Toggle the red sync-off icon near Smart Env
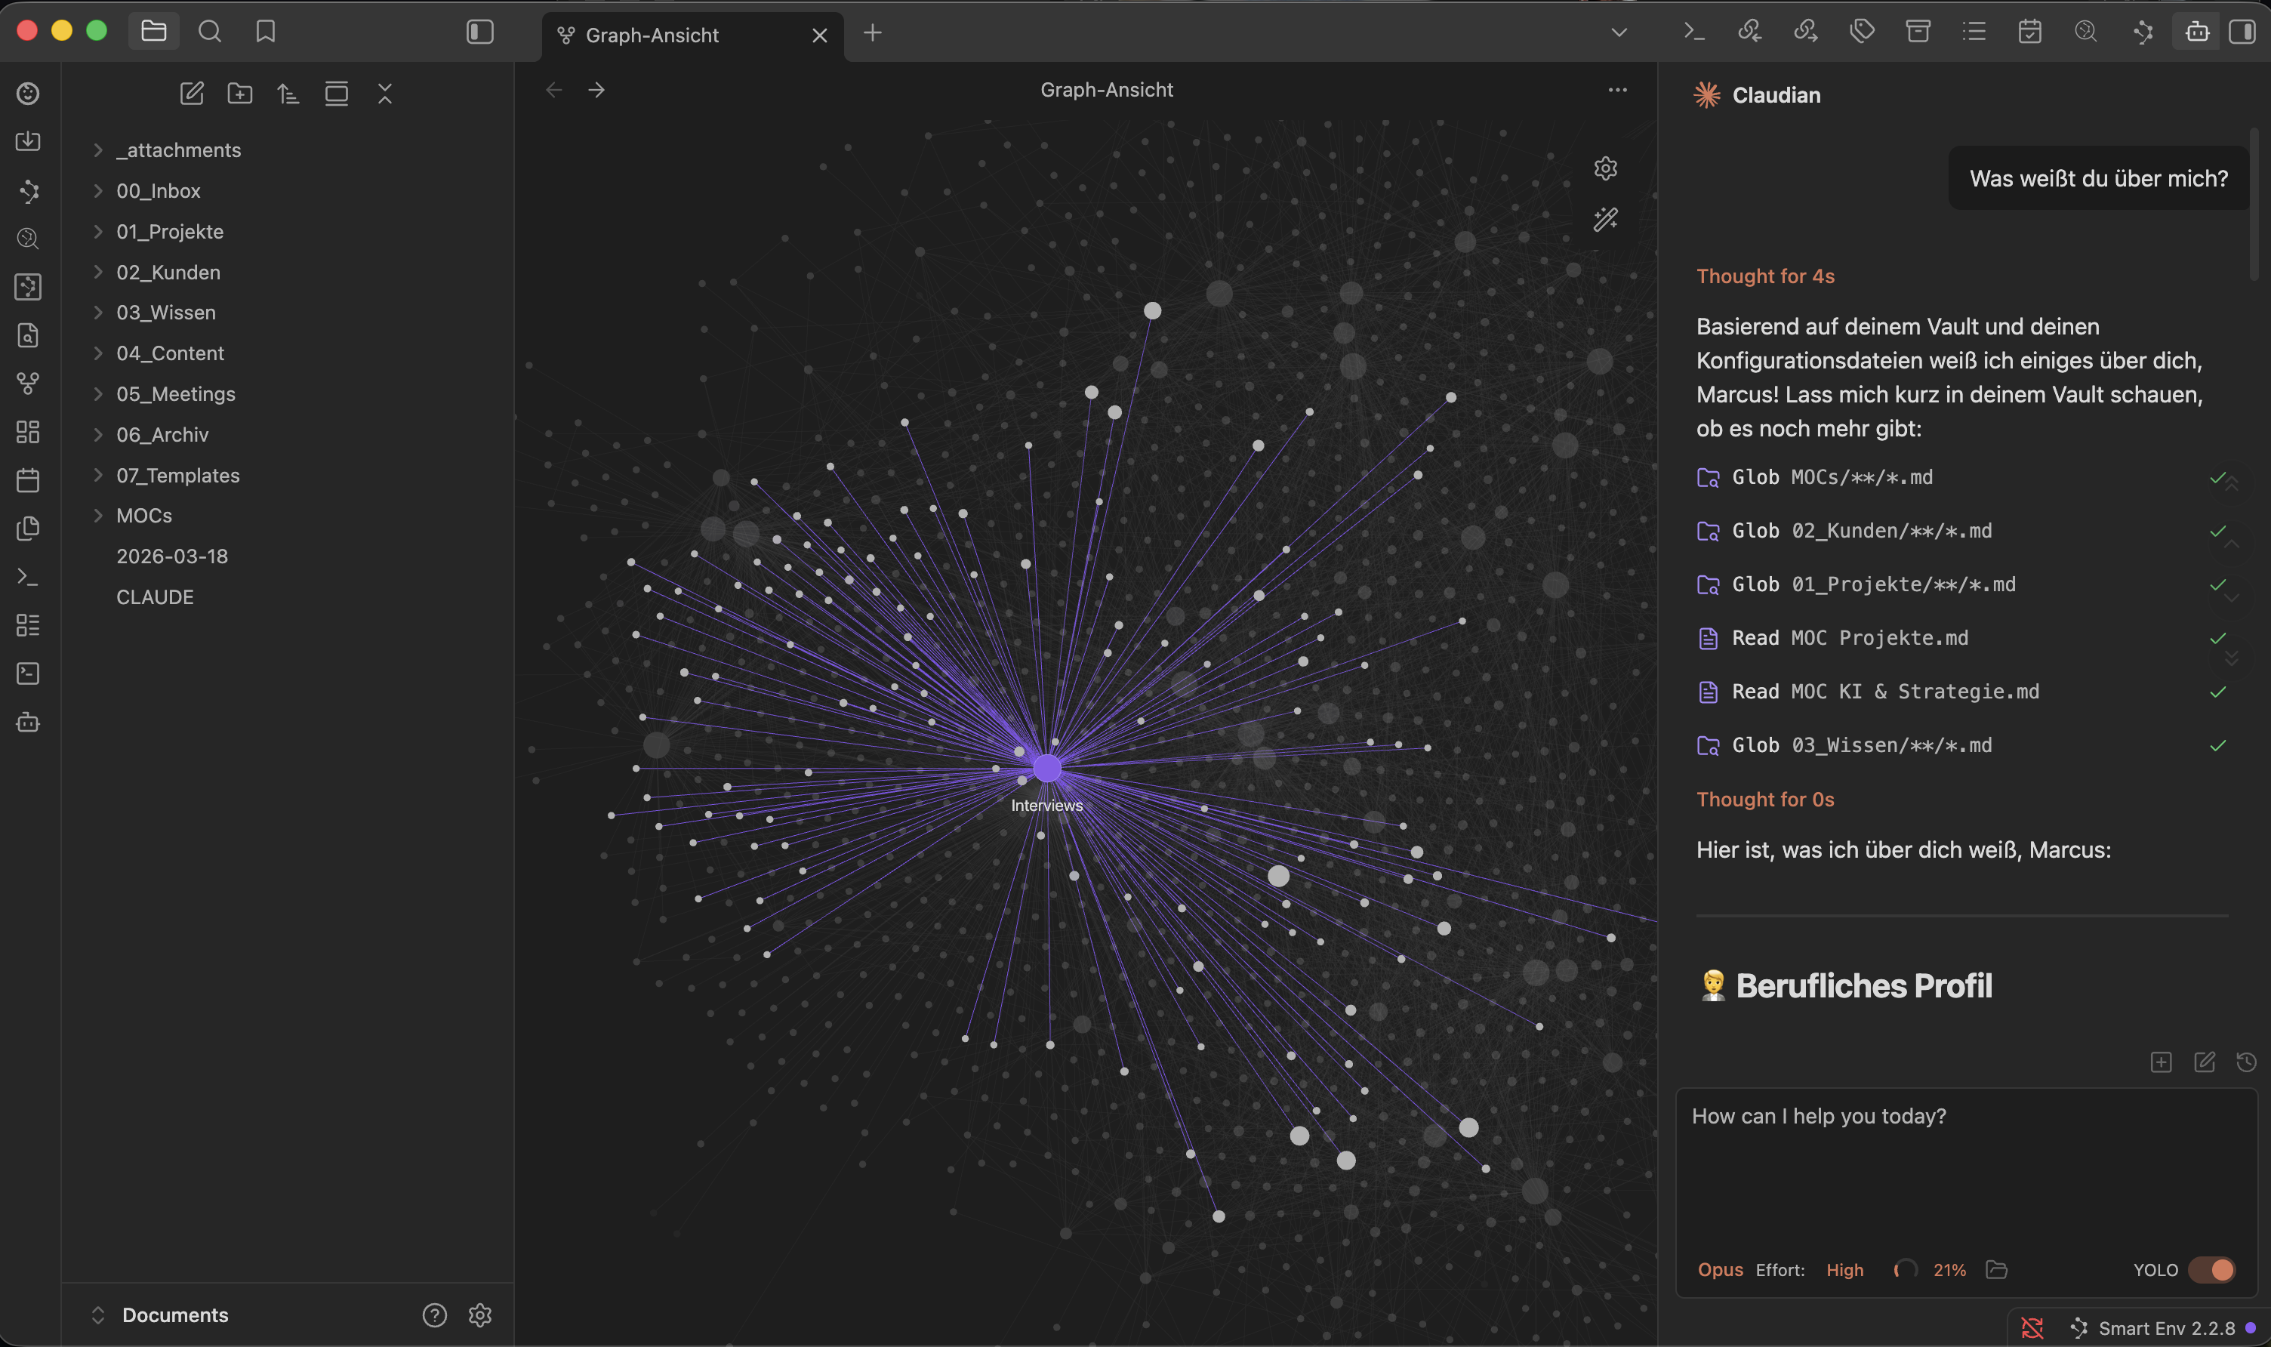Screen dimensions: 2271x1347 2032,1327
